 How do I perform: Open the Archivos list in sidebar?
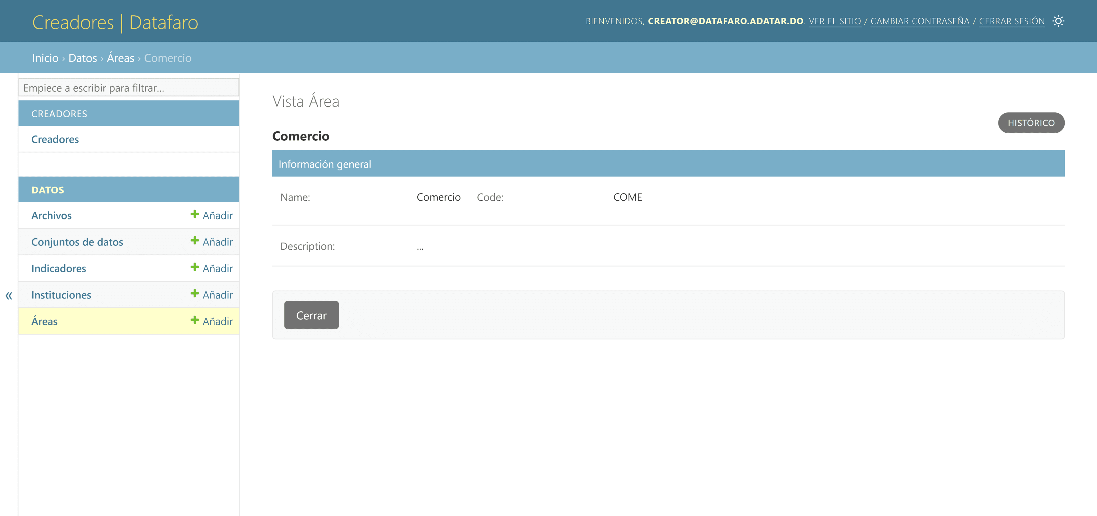[51, 216]
